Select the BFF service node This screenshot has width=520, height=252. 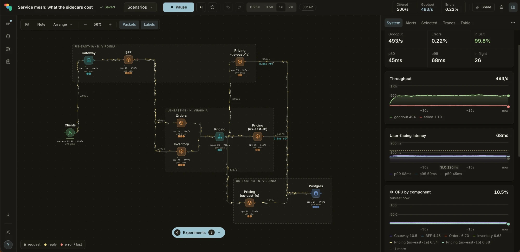[128, 60]
